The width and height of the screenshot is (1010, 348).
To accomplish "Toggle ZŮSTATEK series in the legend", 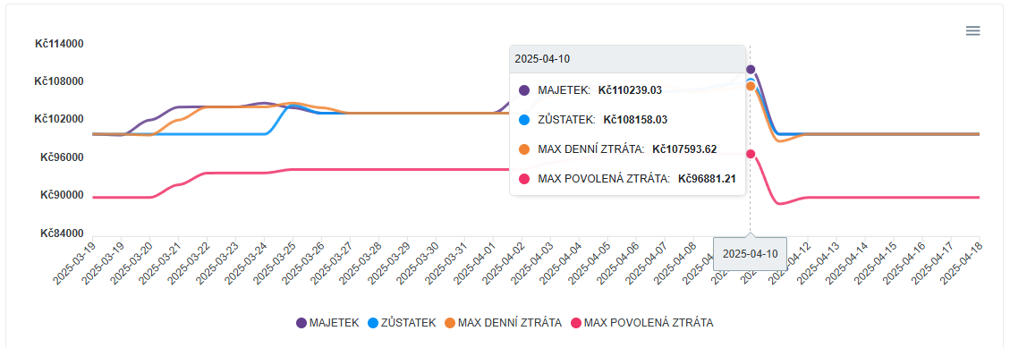I will tap(402, 323).
